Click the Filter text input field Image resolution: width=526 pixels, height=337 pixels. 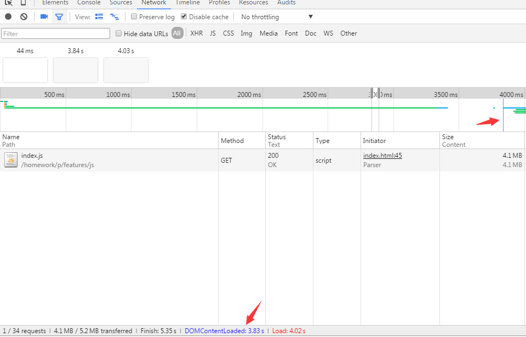click(56, 34)
